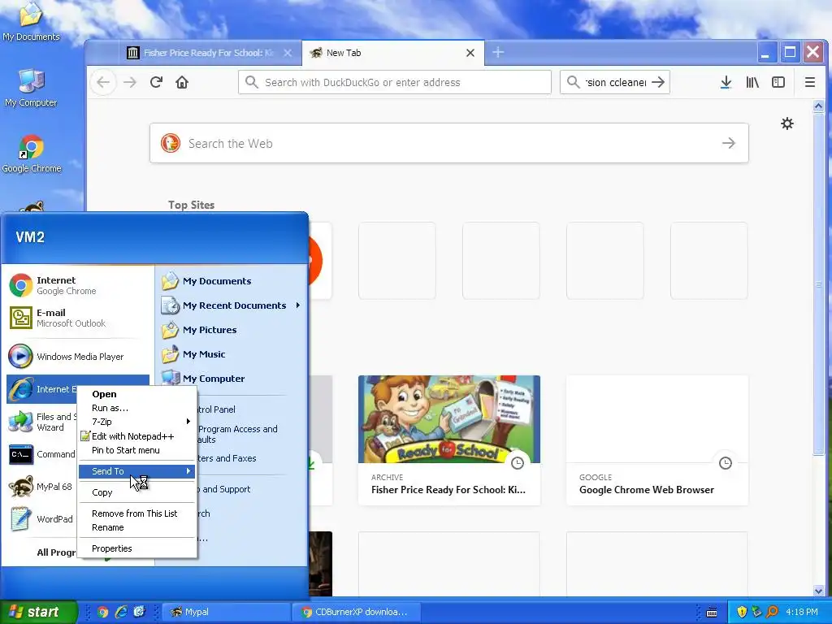The width and height of the screenshot is (832, 624).
Task: Click the security shield tray icon
Action: (742, 612)
